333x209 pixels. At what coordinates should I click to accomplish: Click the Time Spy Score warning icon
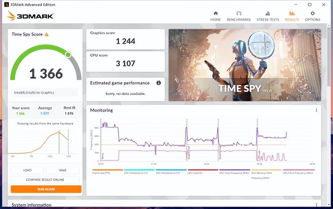47,34
